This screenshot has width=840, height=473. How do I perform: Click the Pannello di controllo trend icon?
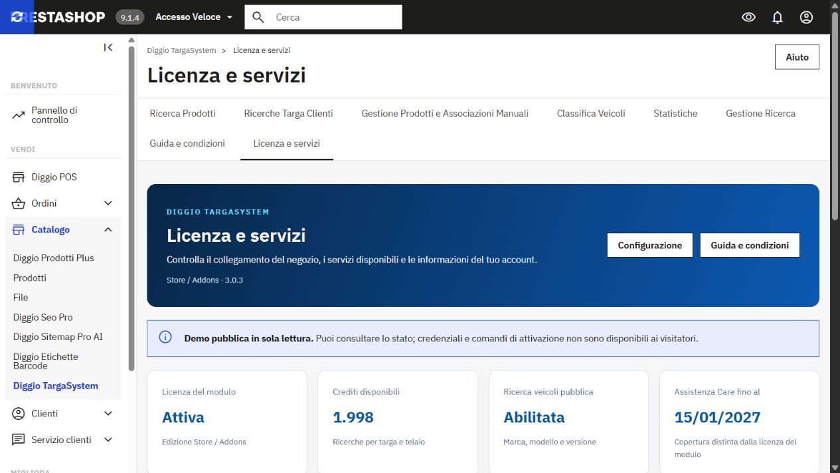point(19,116)
